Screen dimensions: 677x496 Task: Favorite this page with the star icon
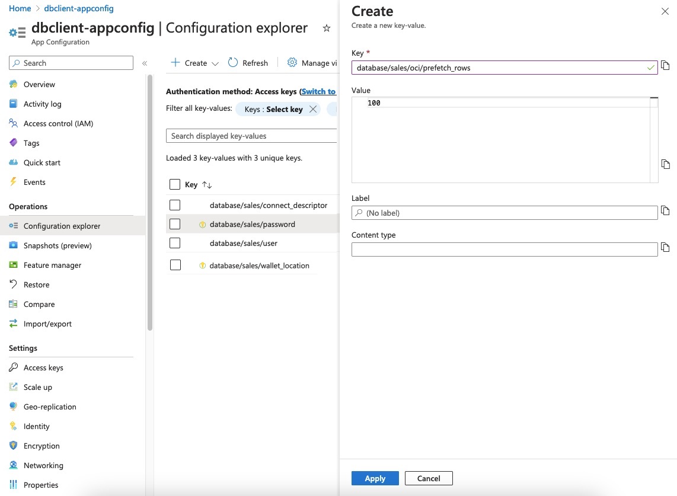pyautogui.click(x=327, y=28)
